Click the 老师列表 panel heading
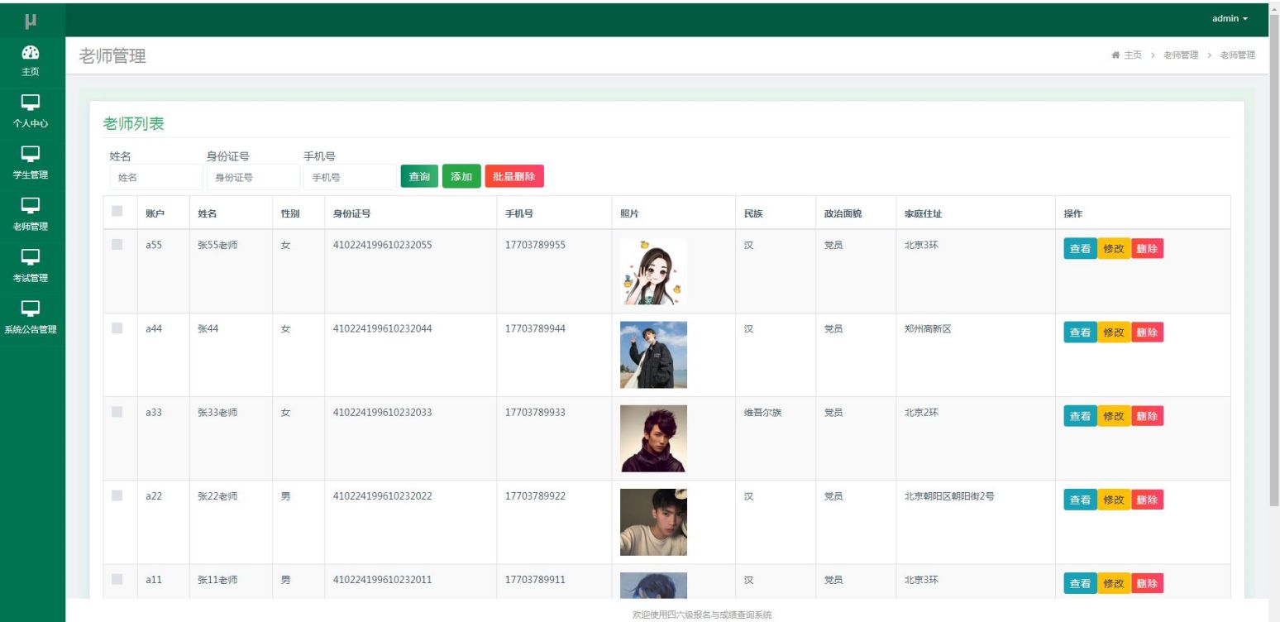This screenshot has height=622, width=1280. coord(133,124)
